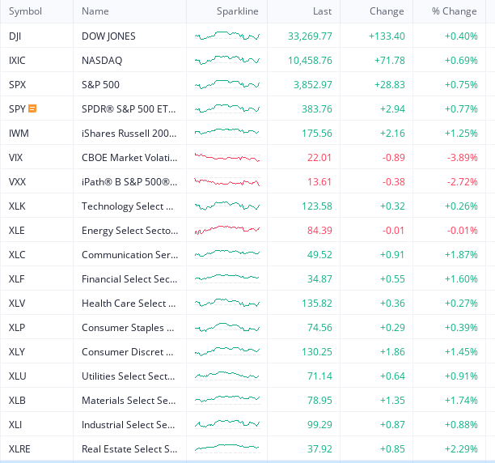Click the Utilities Select Sect... name

click(128, 376)
